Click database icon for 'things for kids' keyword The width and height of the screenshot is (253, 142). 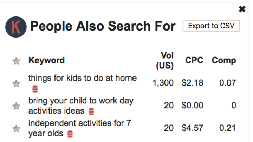35,89
